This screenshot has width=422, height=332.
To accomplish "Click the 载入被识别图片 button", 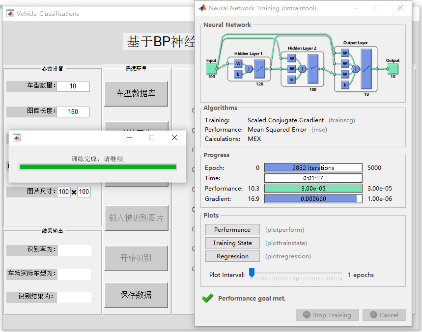I will coord(136,218).
